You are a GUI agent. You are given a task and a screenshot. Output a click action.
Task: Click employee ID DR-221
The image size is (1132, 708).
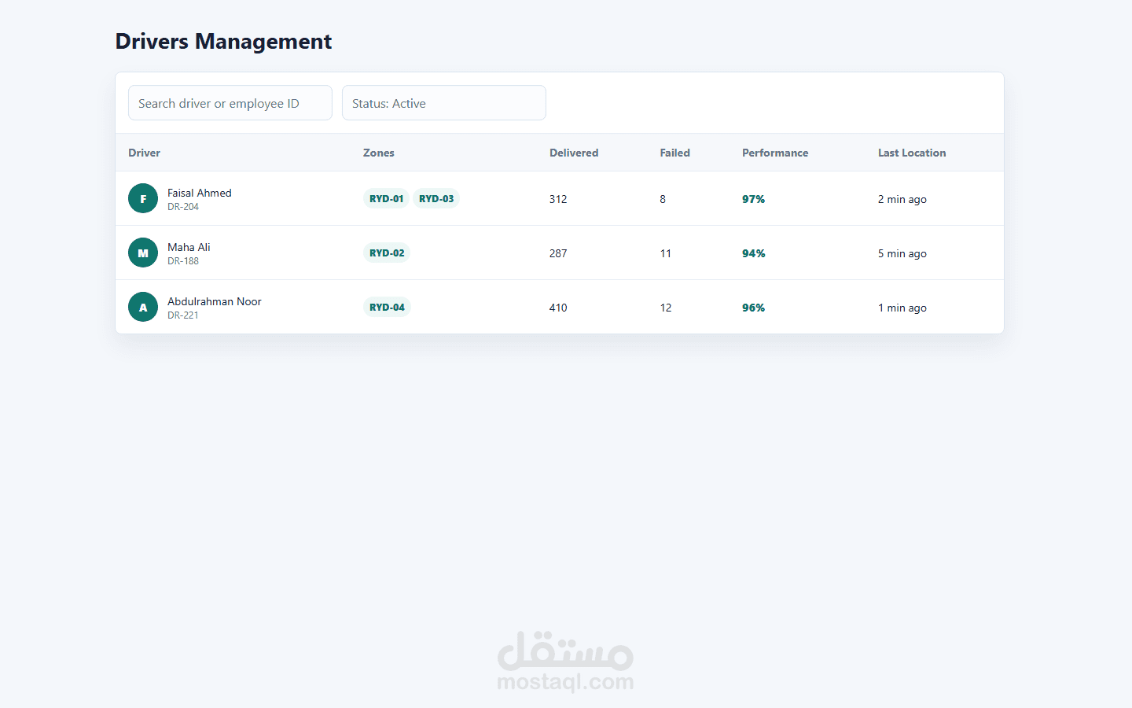coord(183,315)
